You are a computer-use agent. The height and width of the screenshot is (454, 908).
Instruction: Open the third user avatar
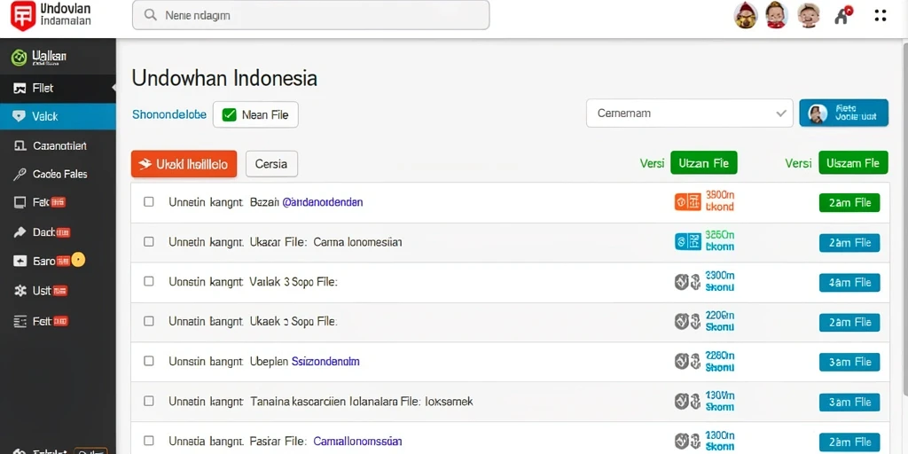coord(809,16)
